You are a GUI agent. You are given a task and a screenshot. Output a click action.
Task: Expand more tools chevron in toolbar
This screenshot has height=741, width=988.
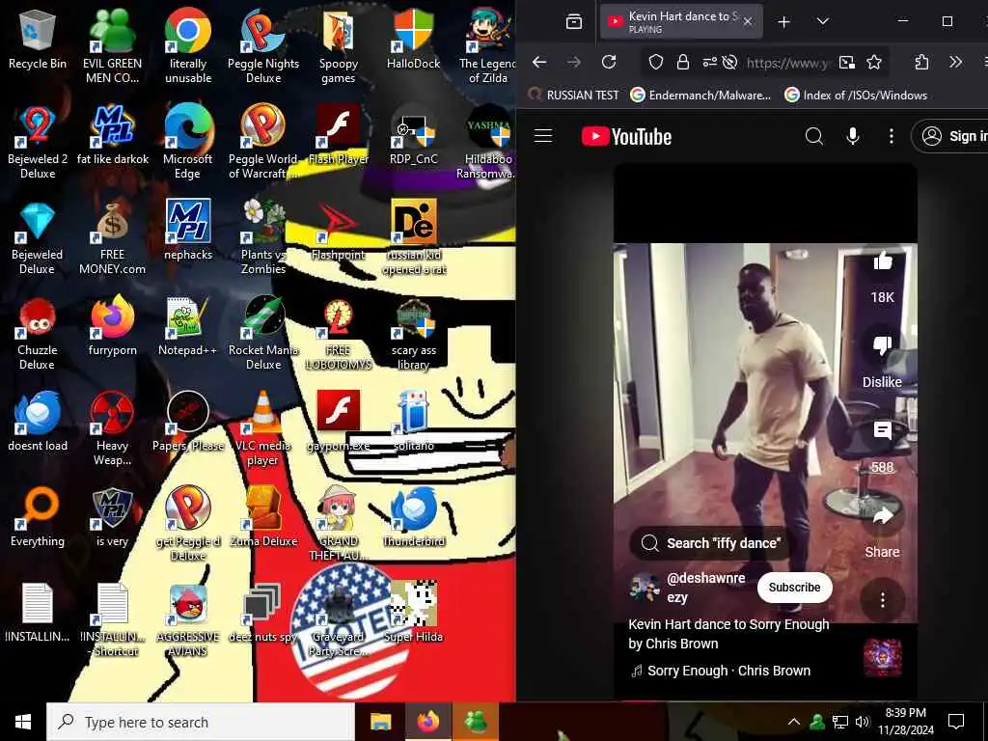955,62
